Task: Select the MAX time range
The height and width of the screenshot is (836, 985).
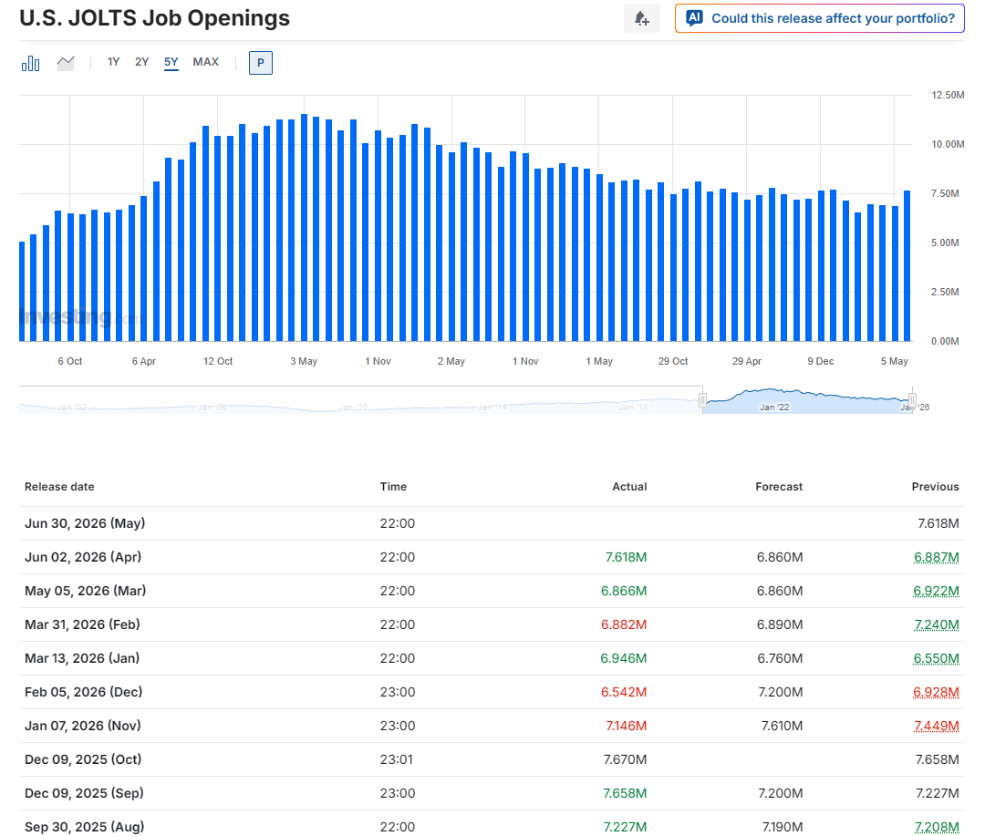Action: click(x=206, y=62)
